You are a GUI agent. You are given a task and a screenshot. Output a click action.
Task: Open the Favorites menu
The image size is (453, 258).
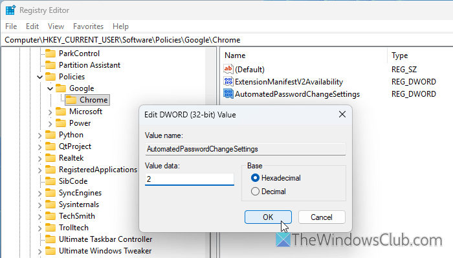[x=88, y=26]
